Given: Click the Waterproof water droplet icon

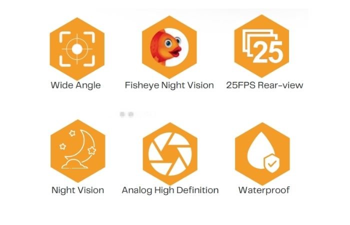Looking at the screenshot, I should [262, 154].
